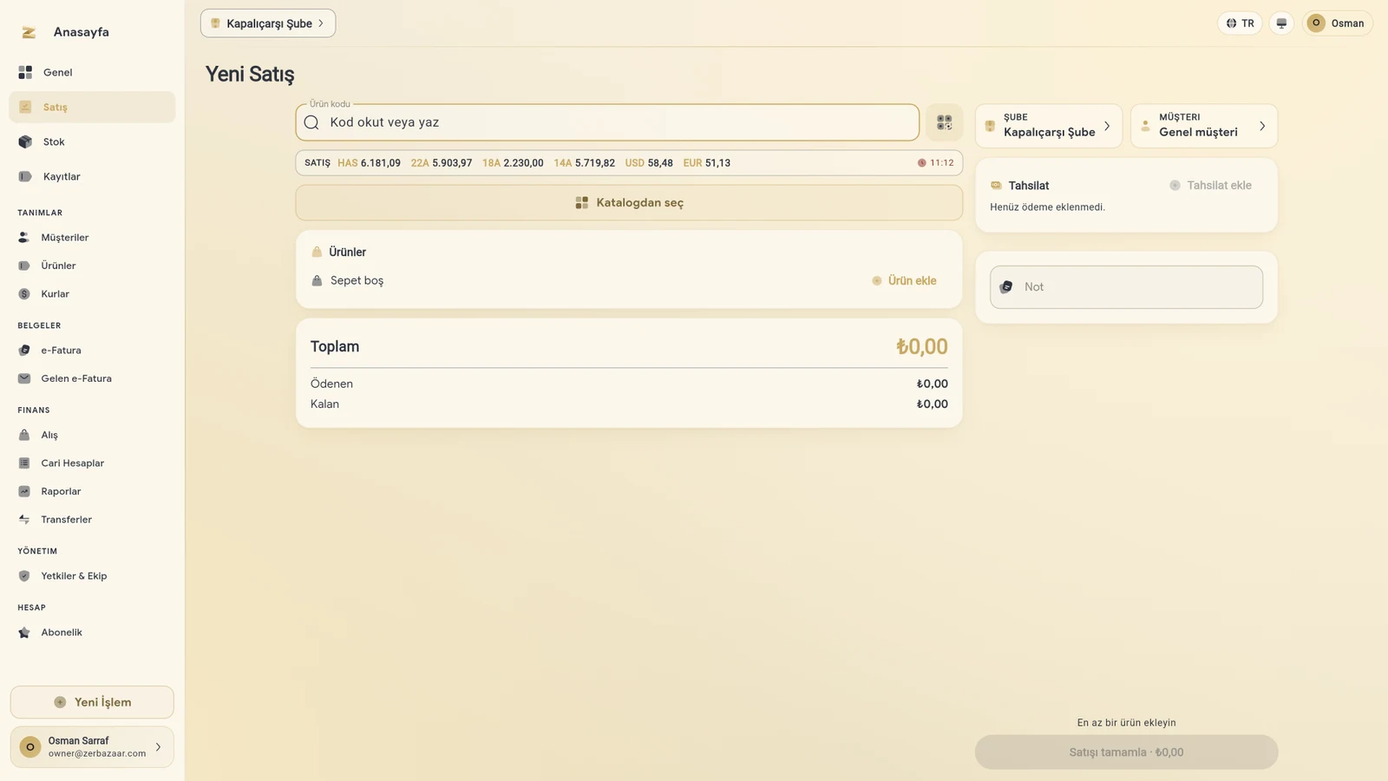Expand the Kapalıçarşı Şube branch breadcrumb
The width and height of the screenshot is (1388, 781).
pyautogui.click(x=268, y=23)
